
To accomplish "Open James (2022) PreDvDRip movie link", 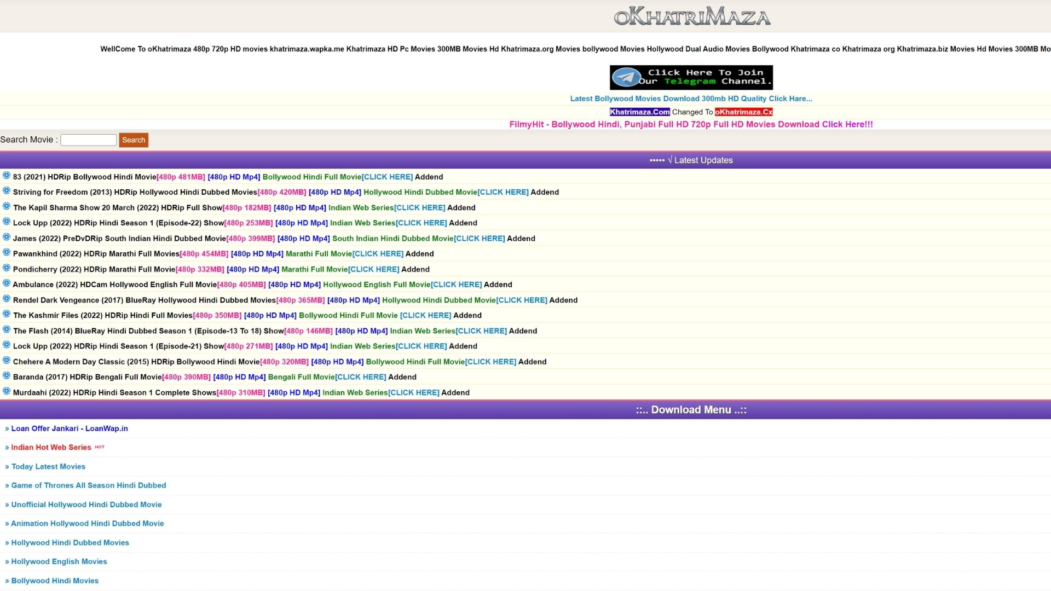I will pyautogui.click(x=274, y=239).
